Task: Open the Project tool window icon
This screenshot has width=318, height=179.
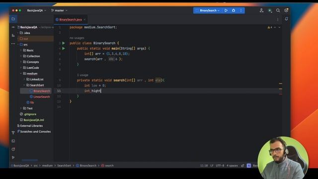Action: pos(13,19)
